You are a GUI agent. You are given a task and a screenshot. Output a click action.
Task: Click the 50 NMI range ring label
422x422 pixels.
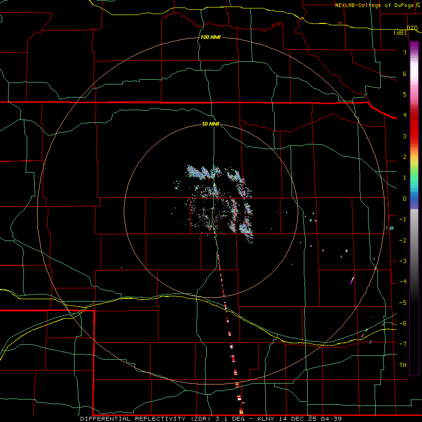point(211,124)
